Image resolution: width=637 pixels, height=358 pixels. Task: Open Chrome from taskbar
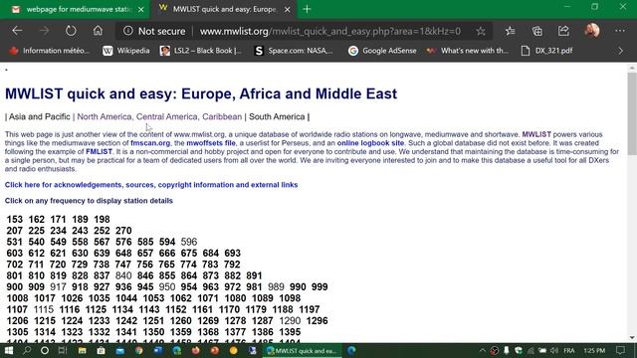[x=139, y=351]
